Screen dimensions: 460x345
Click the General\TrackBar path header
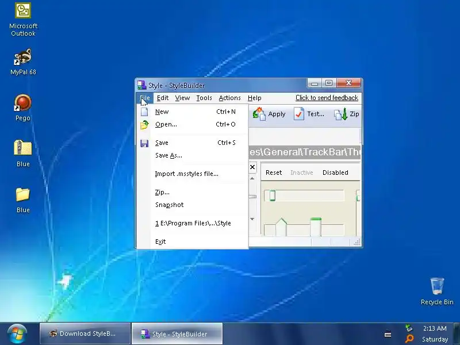tap(305, 152)
